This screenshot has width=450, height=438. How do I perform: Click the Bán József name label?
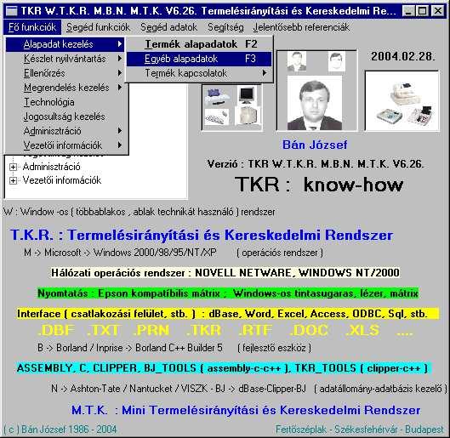pyautogui.click(x=315, y=145)
